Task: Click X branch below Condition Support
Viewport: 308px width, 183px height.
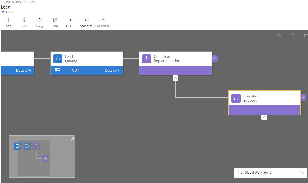Action: (x=264, y=117)
